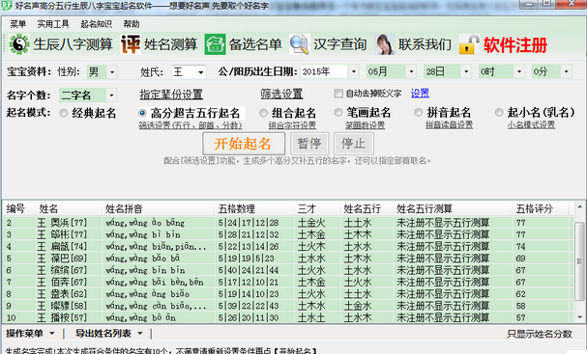Click 五格数理 column header
This screenshot has height=354, width=587.
click(x=253, y=208)
